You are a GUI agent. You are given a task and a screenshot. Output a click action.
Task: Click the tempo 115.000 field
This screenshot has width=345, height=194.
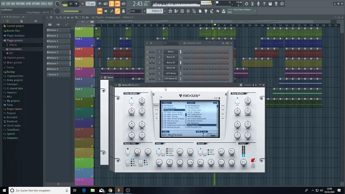[x=90, y=4]
